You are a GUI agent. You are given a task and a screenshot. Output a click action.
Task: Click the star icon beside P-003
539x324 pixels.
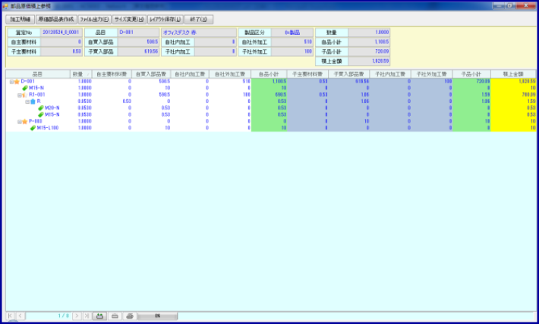click(25, 121)
